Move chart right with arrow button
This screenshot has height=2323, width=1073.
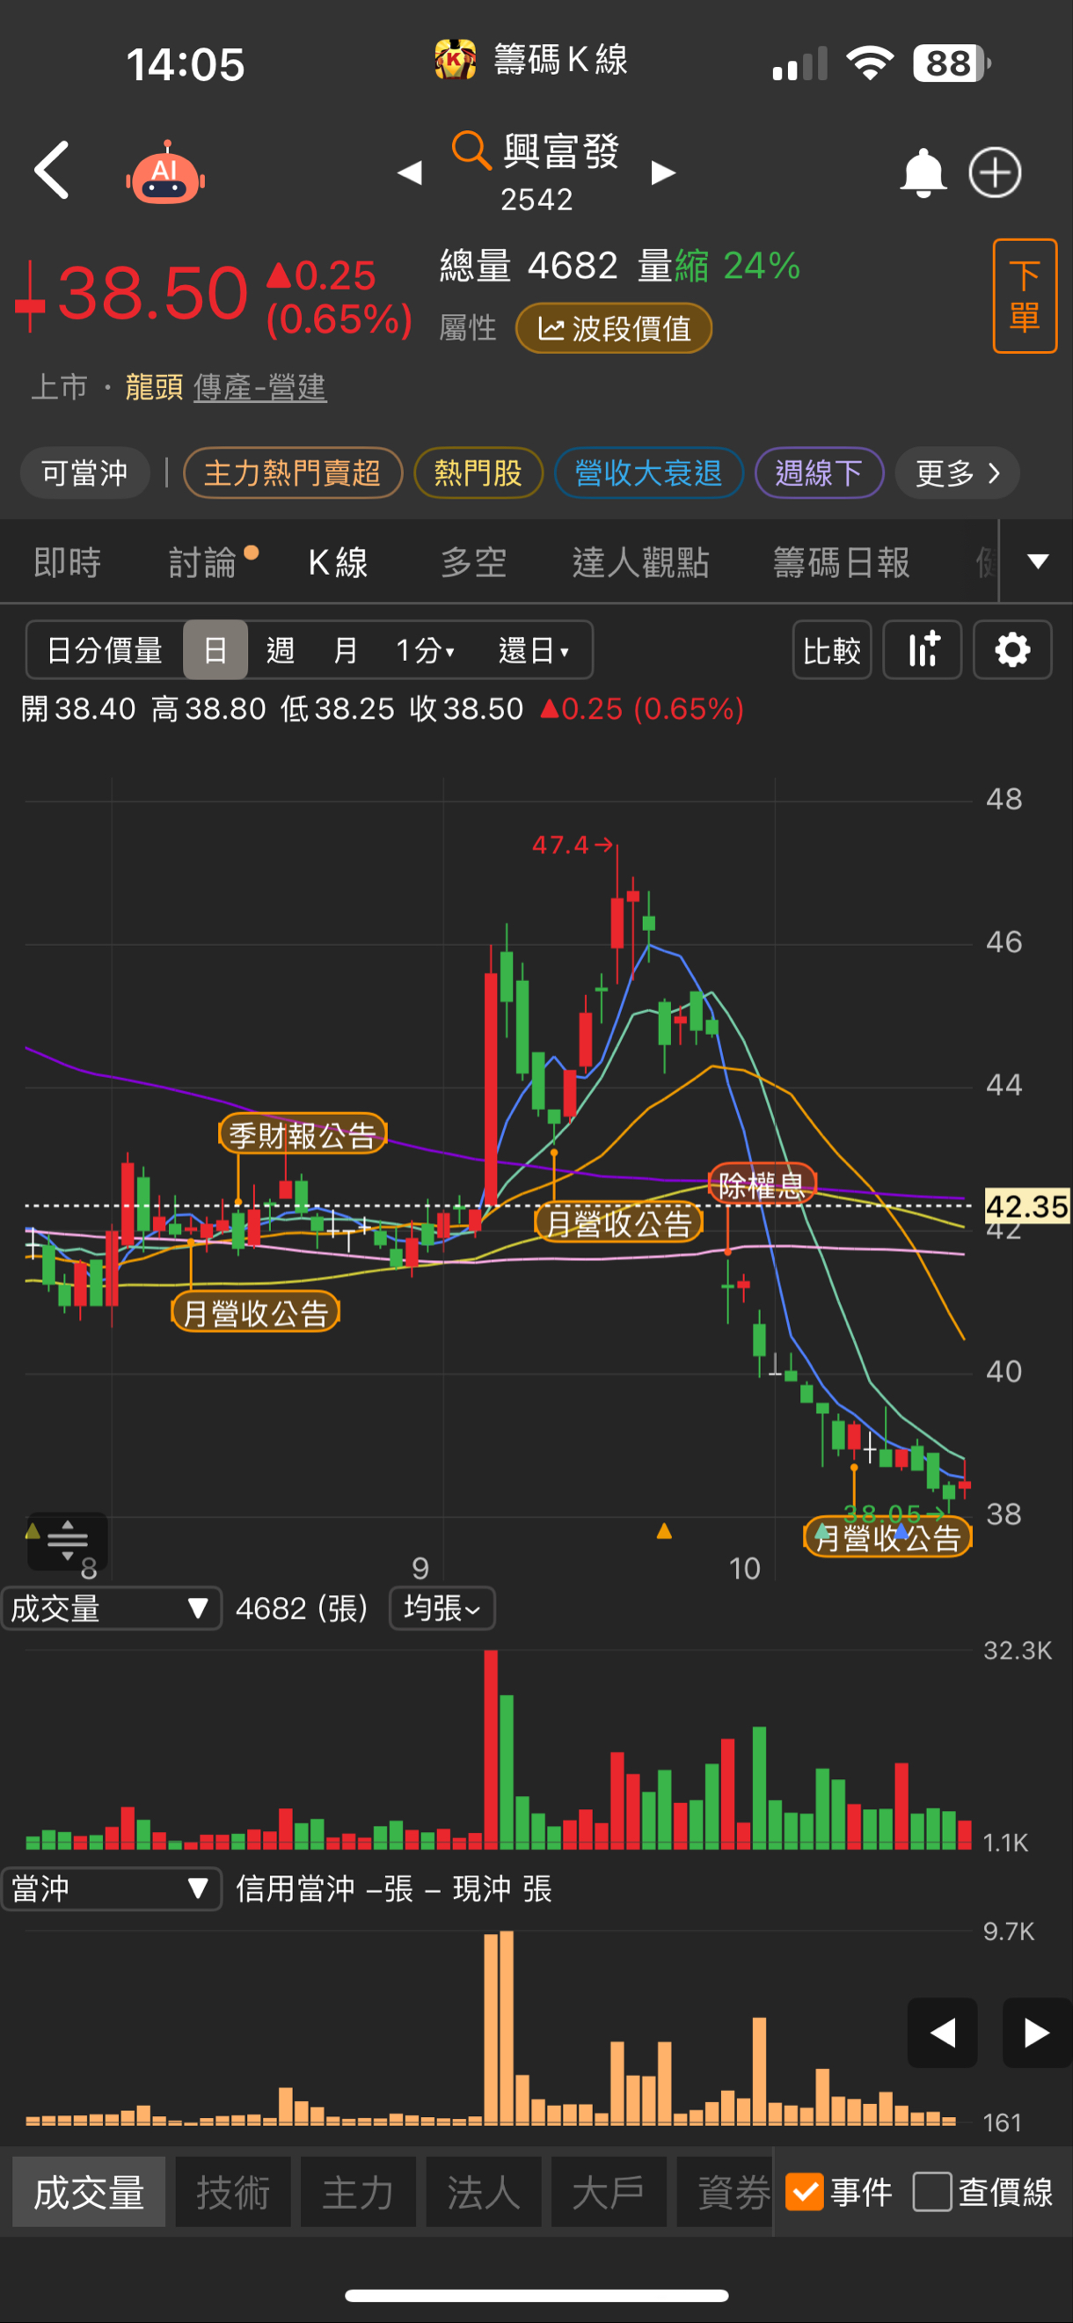pos(1037,2033)
